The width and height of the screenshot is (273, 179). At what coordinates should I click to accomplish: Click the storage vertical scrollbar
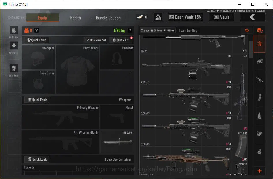[251, 49]
